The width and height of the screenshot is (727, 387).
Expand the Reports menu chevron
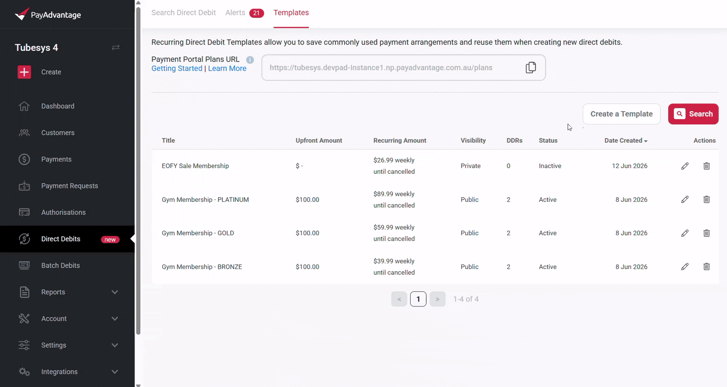(115, 292)
